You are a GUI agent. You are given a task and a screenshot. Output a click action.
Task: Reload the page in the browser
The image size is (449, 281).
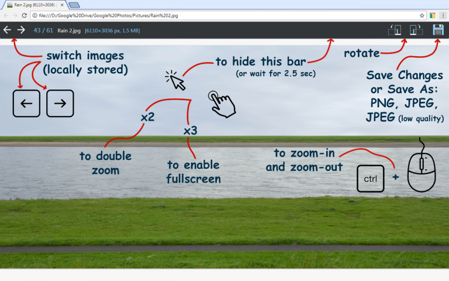pos(25,15)
